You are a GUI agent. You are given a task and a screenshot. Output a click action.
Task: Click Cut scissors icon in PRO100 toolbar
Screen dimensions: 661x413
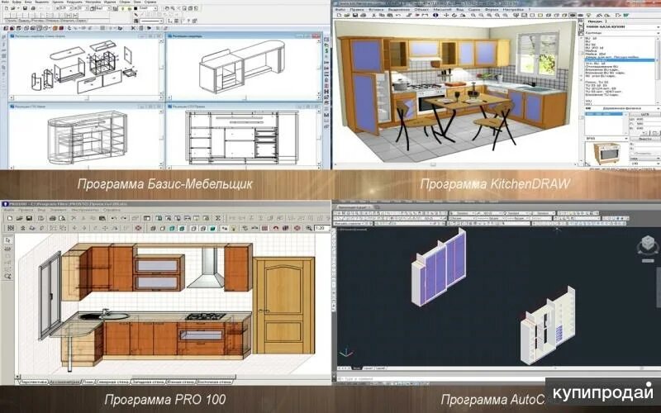coord(74,218)
